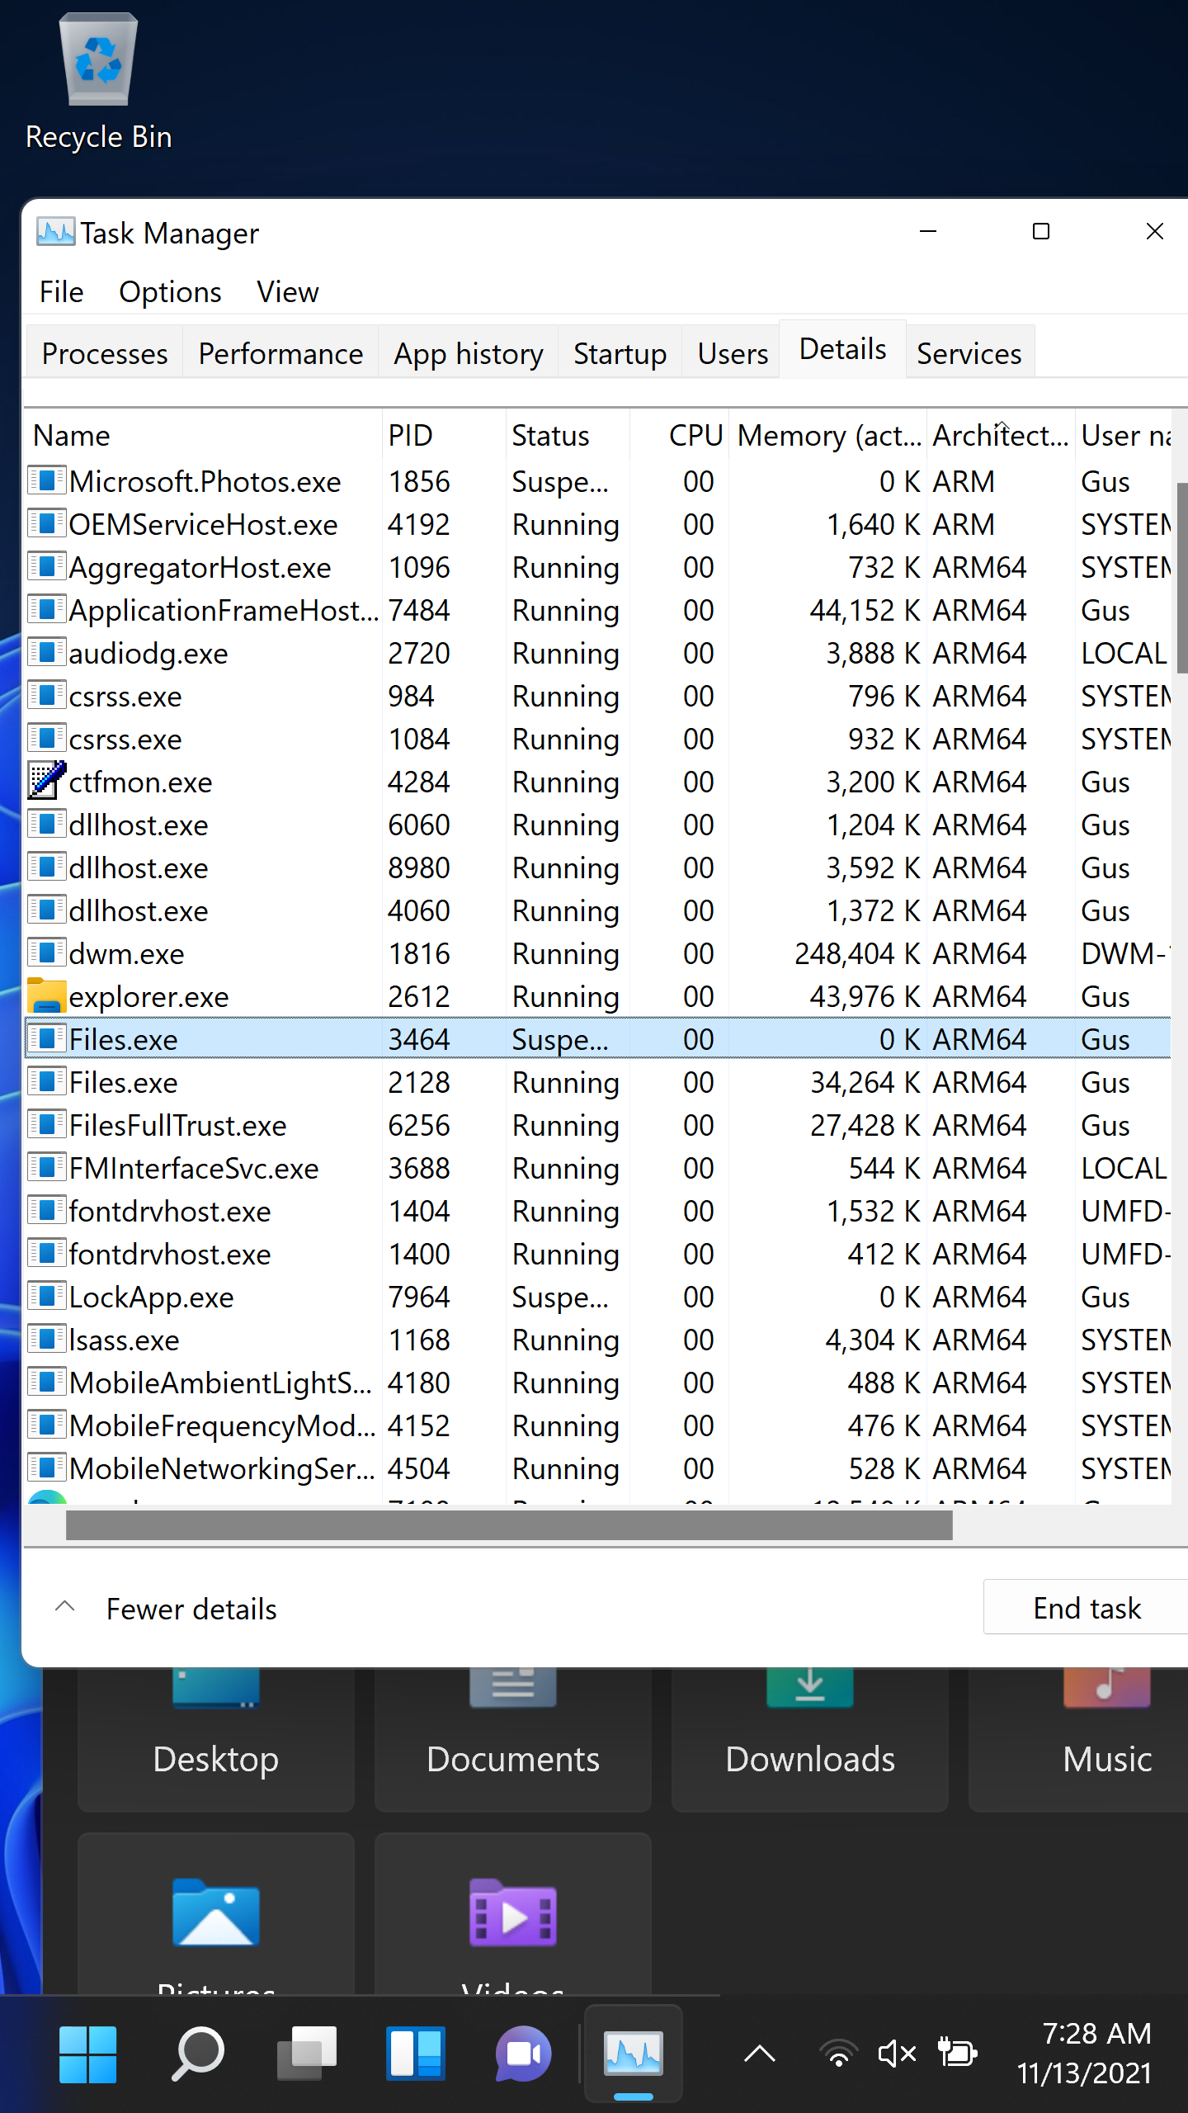Switch to the Performance tab
The height and width of the screenshot is (2113, 1188).
pos(280,353)
